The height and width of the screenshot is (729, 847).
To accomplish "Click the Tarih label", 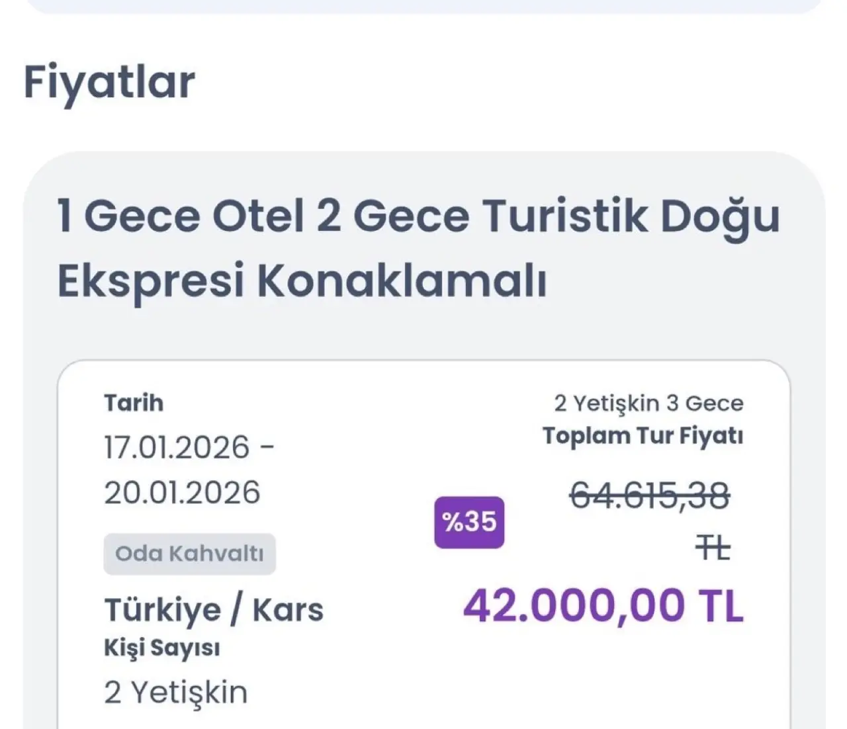I will 134,403.
